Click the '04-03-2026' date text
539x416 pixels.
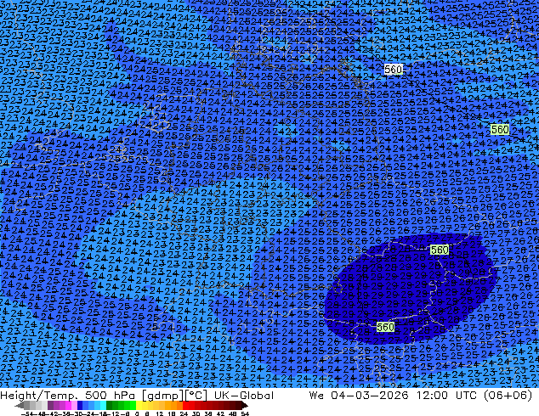370,396
